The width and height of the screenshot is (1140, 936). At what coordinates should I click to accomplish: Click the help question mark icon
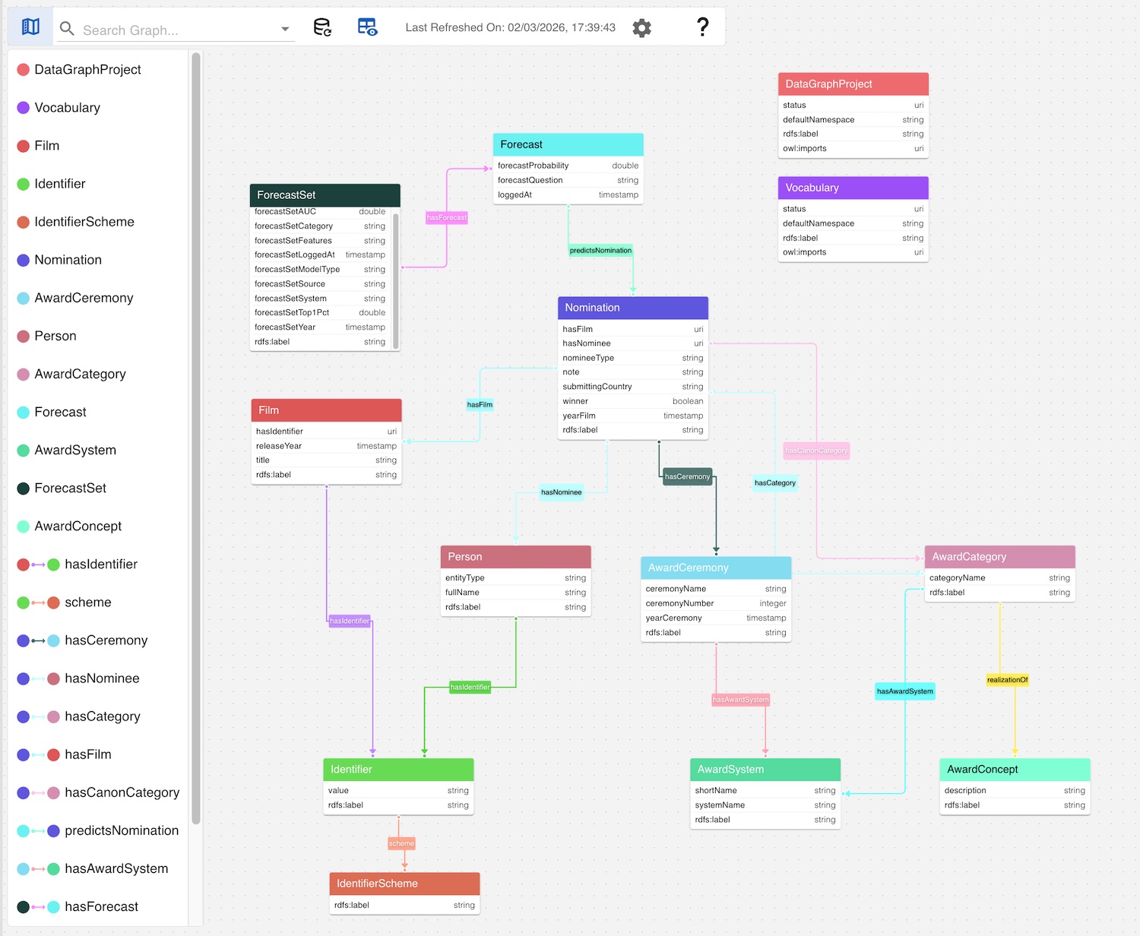point(702,27)
